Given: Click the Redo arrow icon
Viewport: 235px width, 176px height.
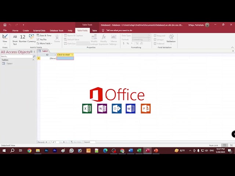Looking at the screenshot, I should pyautogui.click(x=17, y=25).
